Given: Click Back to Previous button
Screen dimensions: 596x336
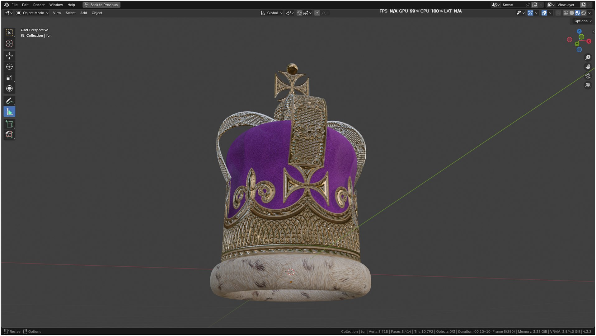Looking at the screenshot, I should coord(101,5).
